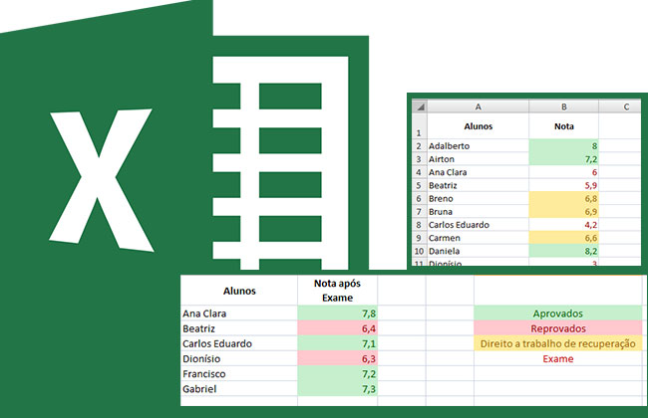Screen dimensions: 648x418
Task: Click Ana Clara's exam grade 7,8
Action: (337, 313)
